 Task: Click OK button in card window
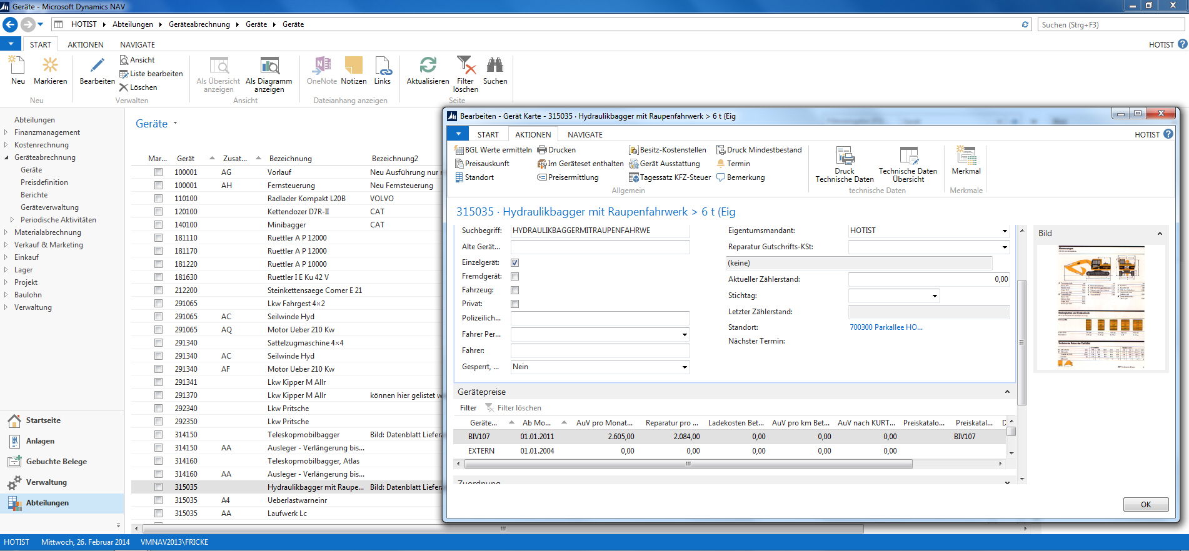[1145, 505]
